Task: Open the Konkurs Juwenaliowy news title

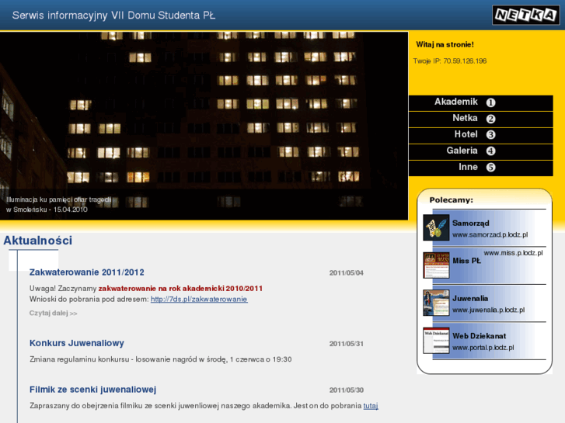Action: 77,343
